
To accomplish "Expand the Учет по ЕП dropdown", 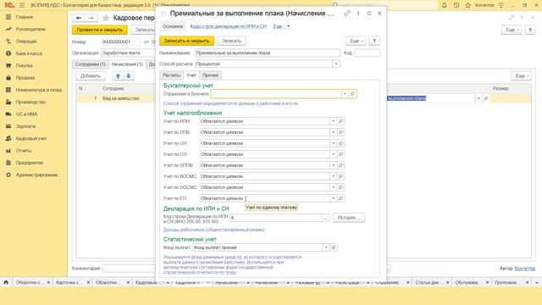I will [x=333, y=198].
